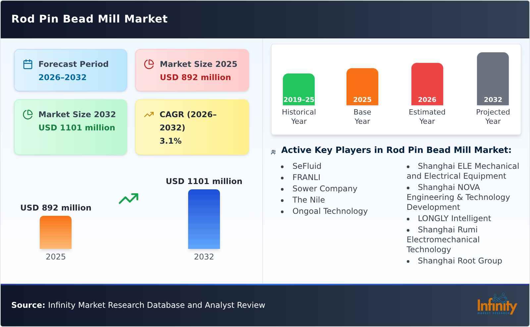Image resolution: width=530 pixels, height=327 pixels.
Task: Click the SeFluid key player entry
Action: click(307, 166)
